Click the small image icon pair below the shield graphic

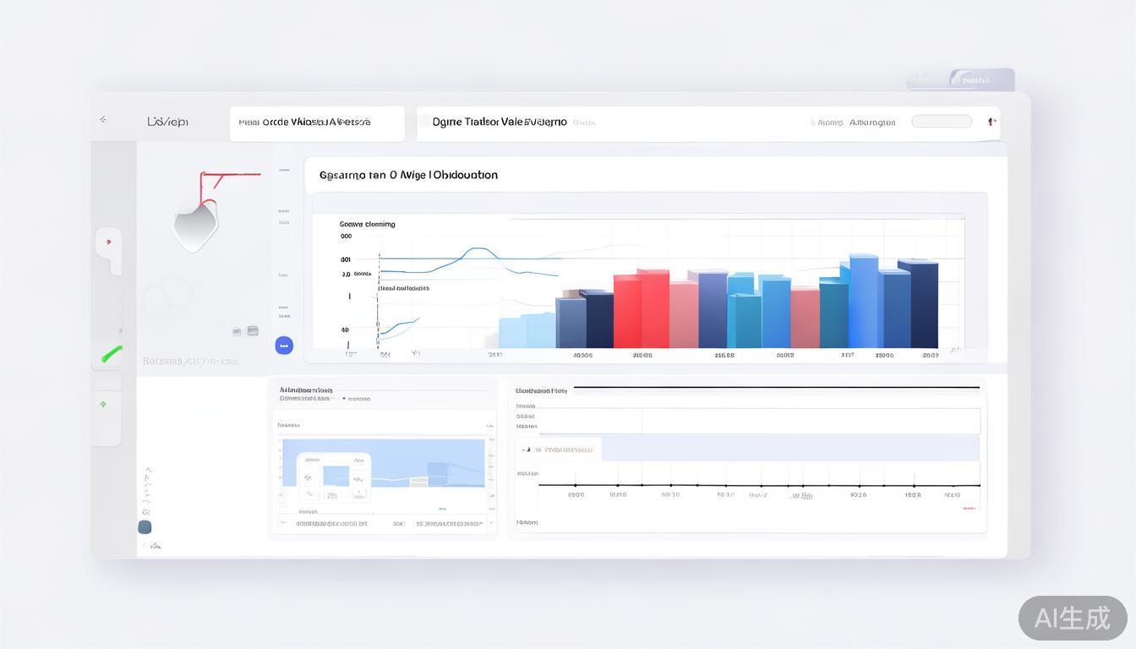coord(245,331)
